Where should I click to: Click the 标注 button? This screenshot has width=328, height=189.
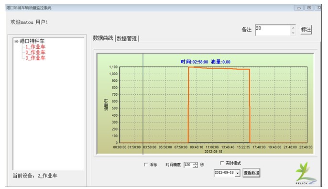(x=306, y=30)
